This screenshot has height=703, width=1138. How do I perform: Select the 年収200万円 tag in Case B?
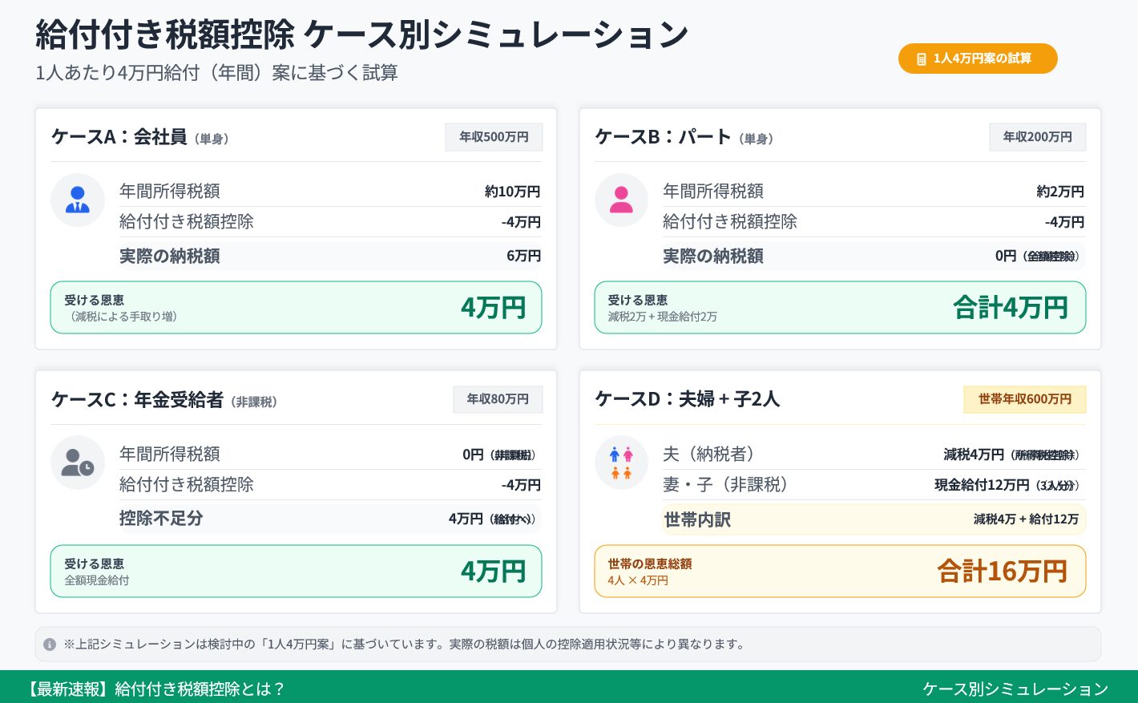[x=1037, y=137]
